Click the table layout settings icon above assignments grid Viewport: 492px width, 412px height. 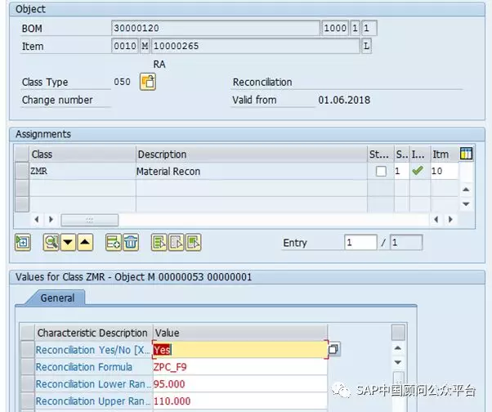point(467,154)
